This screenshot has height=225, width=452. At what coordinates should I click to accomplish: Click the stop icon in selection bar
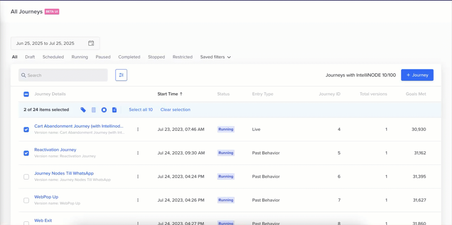coord(104,110)
